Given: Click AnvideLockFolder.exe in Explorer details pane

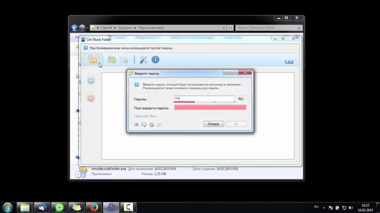Looking at the screenshot, I should [109, 169].
